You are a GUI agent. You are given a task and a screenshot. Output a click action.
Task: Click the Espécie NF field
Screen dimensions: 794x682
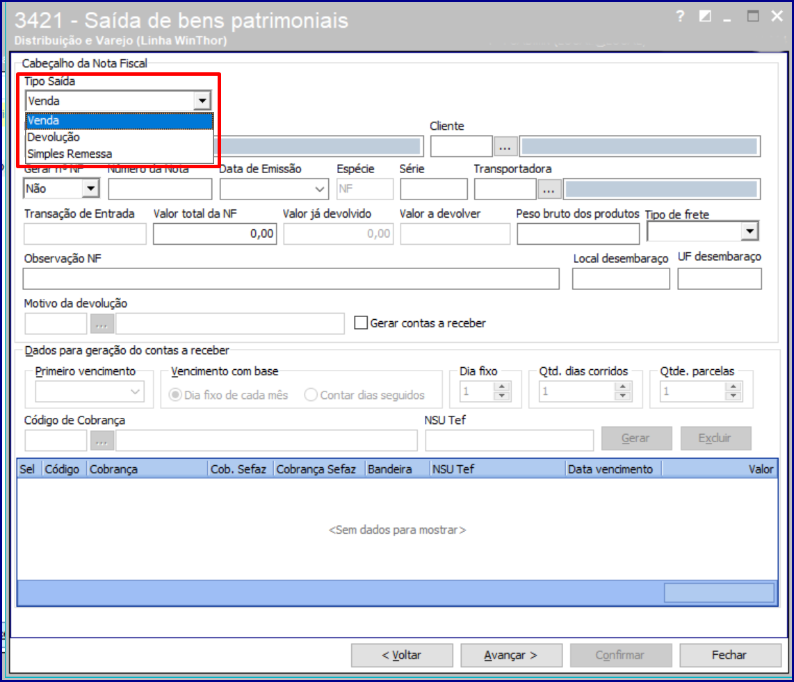[x=365, y=189]
